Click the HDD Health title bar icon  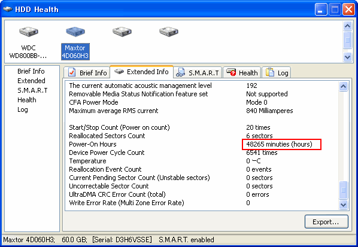pyautogui.click(x=8, y=10)
